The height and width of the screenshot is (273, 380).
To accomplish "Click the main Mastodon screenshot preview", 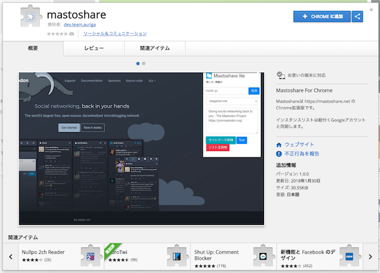I will coord(142,148).
